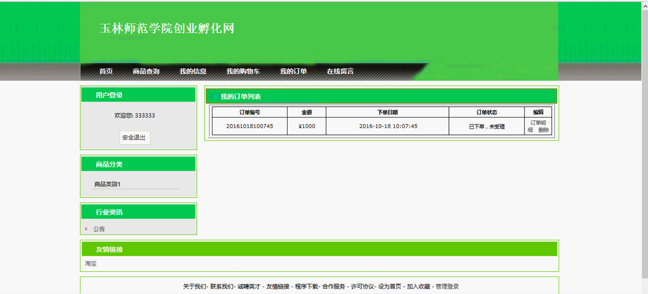
Task: Click the 加入收藏 footer link
Action: pyautogui.click(x=419, y=287)
